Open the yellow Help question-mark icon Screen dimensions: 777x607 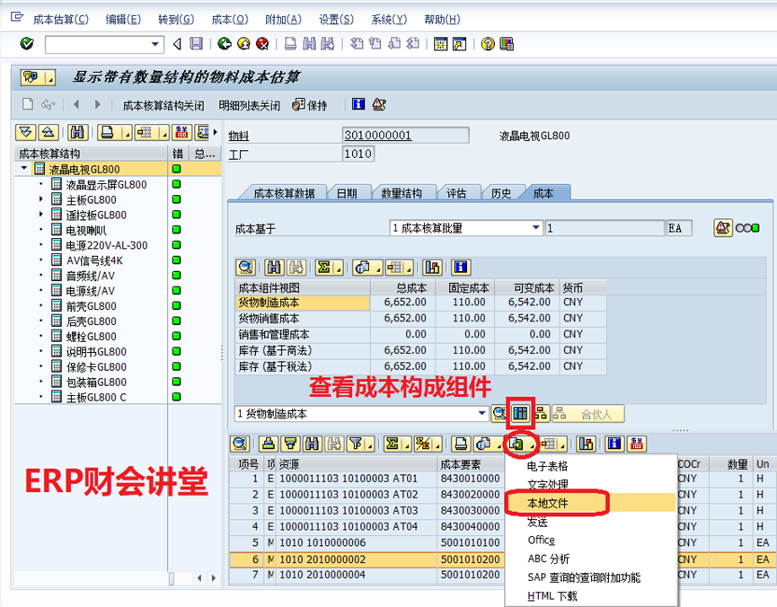pos(488,44)
